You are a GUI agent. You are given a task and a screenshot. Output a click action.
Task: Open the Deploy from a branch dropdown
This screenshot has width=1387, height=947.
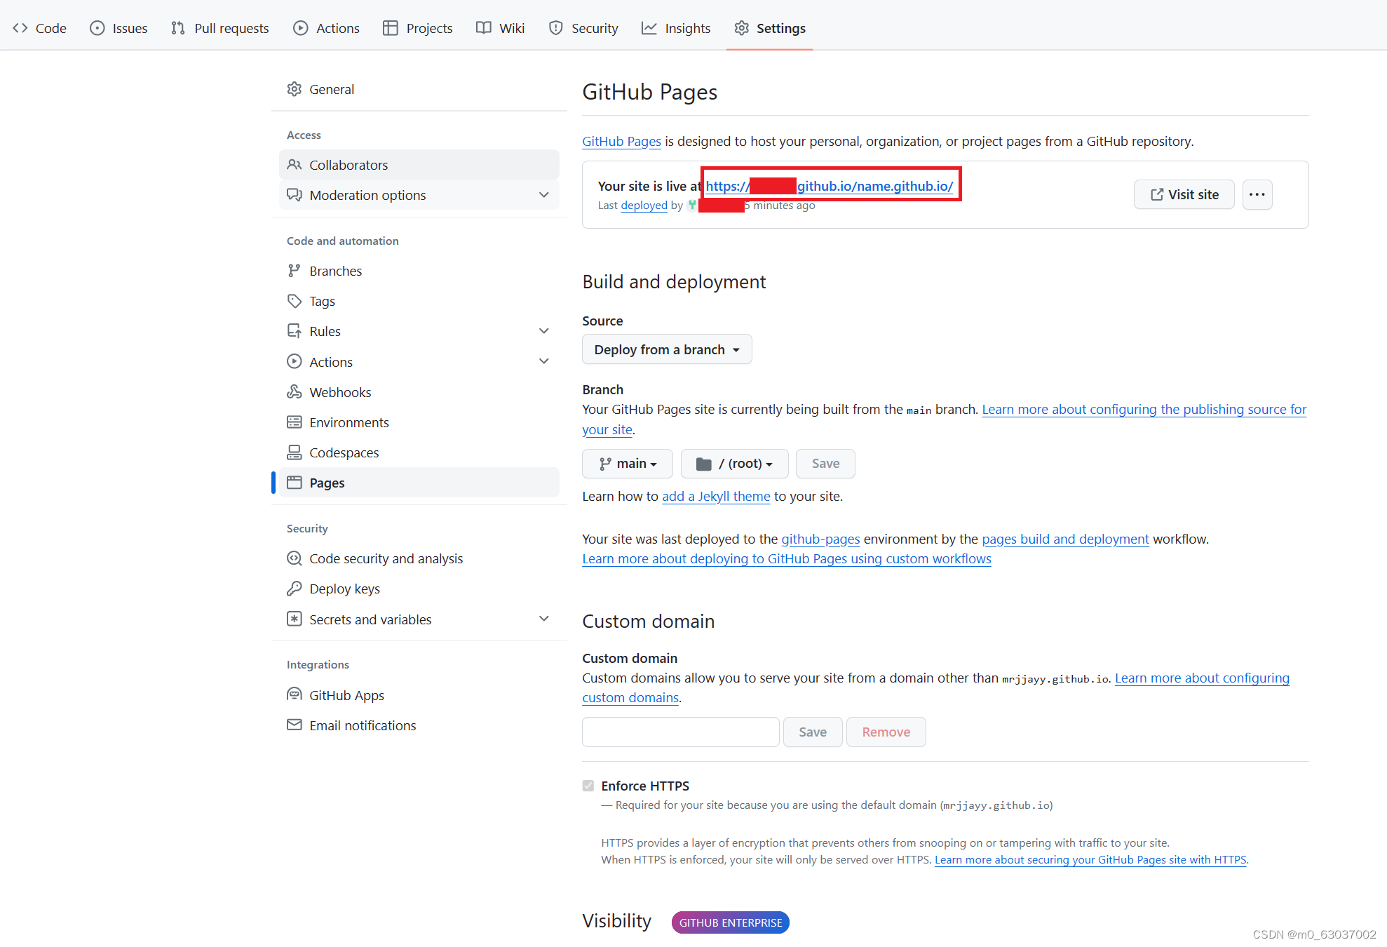pyautogui.click(x=667, y=349)
